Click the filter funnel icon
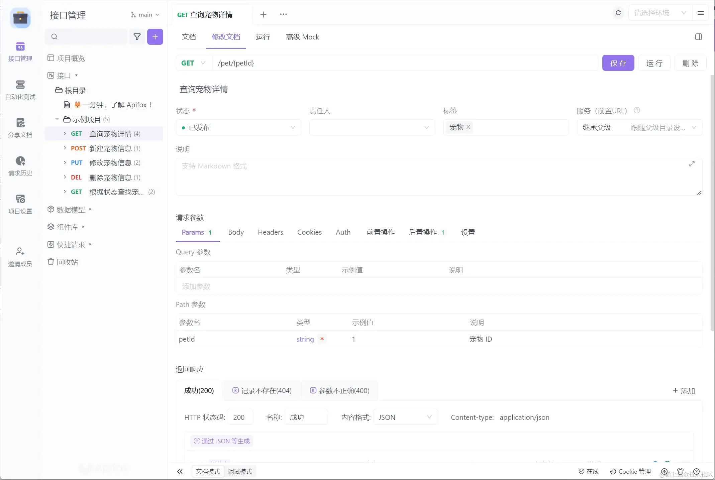The width and height of the screenshot is (715, 480). pos(137,37)
